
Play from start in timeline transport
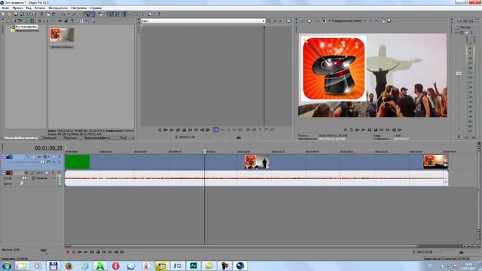click(80, 251)
